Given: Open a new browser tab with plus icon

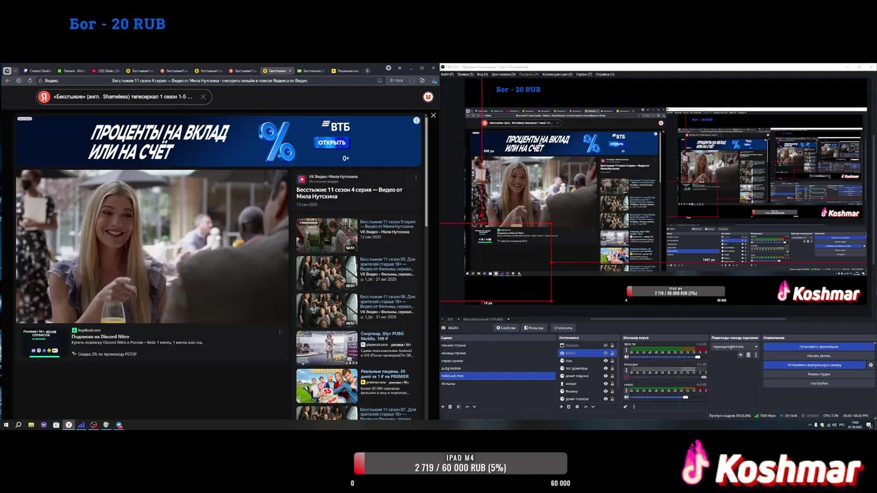Looking at the screenshot, I should point(367,71).
